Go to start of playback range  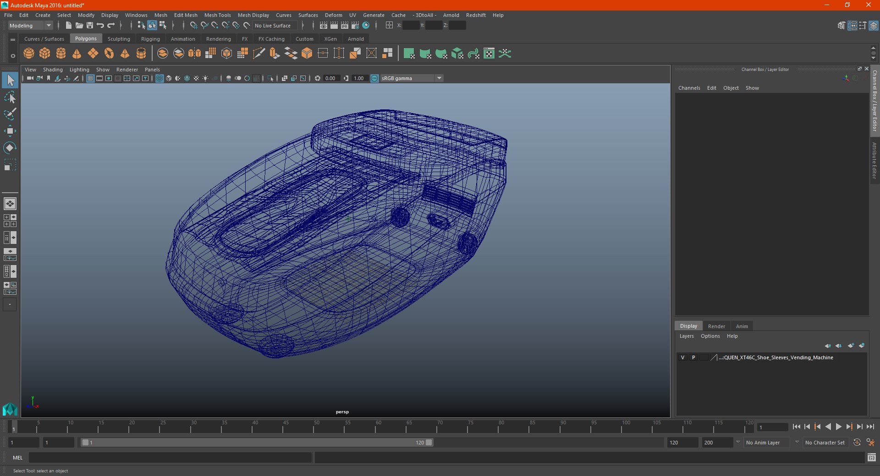(797, 427)
